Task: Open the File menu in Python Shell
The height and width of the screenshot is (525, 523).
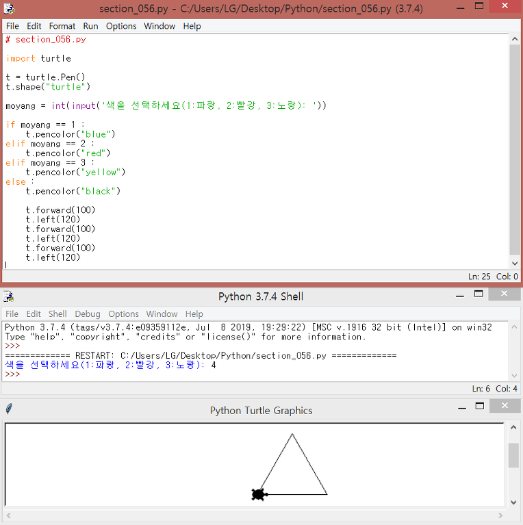Action: click(12, 313)
